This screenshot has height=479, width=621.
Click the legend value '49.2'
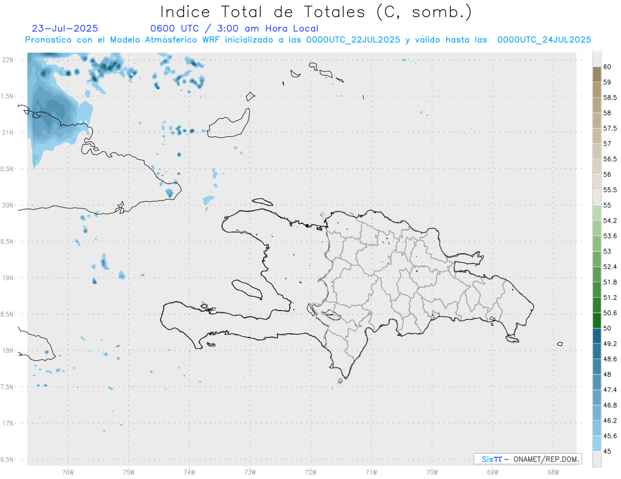point(610,344)
